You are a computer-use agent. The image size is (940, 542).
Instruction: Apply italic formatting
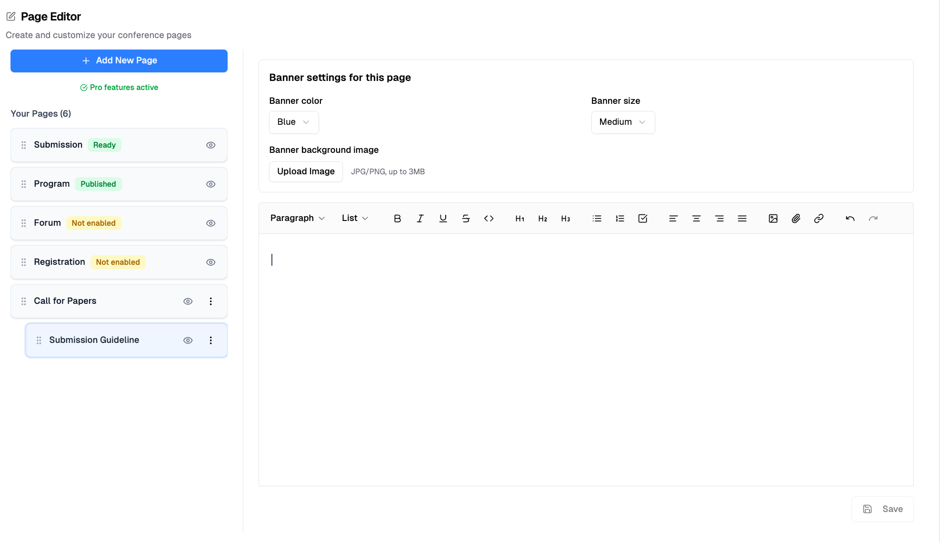pyautogui.click(x=420, y=219)
